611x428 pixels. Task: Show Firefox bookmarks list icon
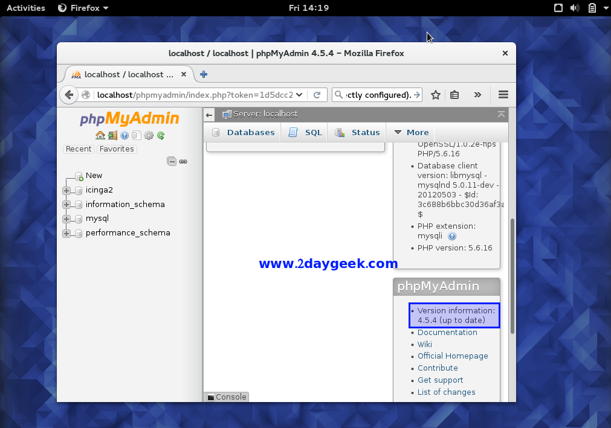pyautogui.click(x=454, y=95)
